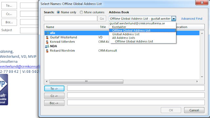Click the search text input field
The height and width of the screenshot is (118, 210).
click(71, 18)
